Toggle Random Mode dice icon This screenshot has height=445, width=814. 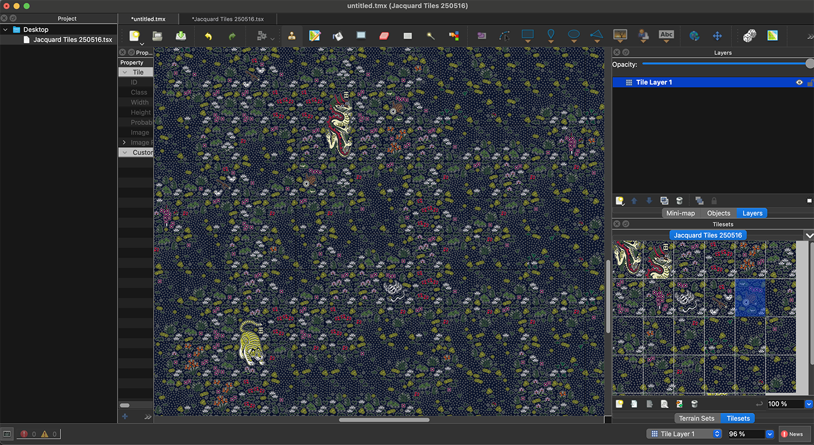pos(750,36)
